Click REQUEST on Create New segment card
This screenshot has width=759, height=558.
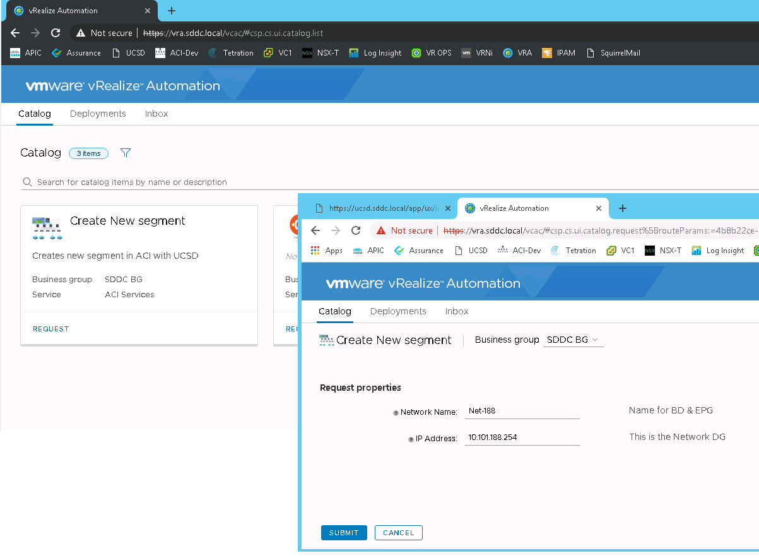(x=50, y=329)
